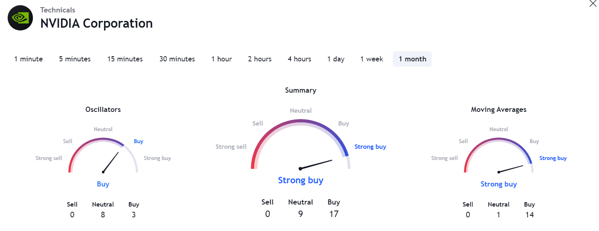Click the Oscillators Buy rating text
Viewport: 599px width, 231px height.
[x=103, y=184]
